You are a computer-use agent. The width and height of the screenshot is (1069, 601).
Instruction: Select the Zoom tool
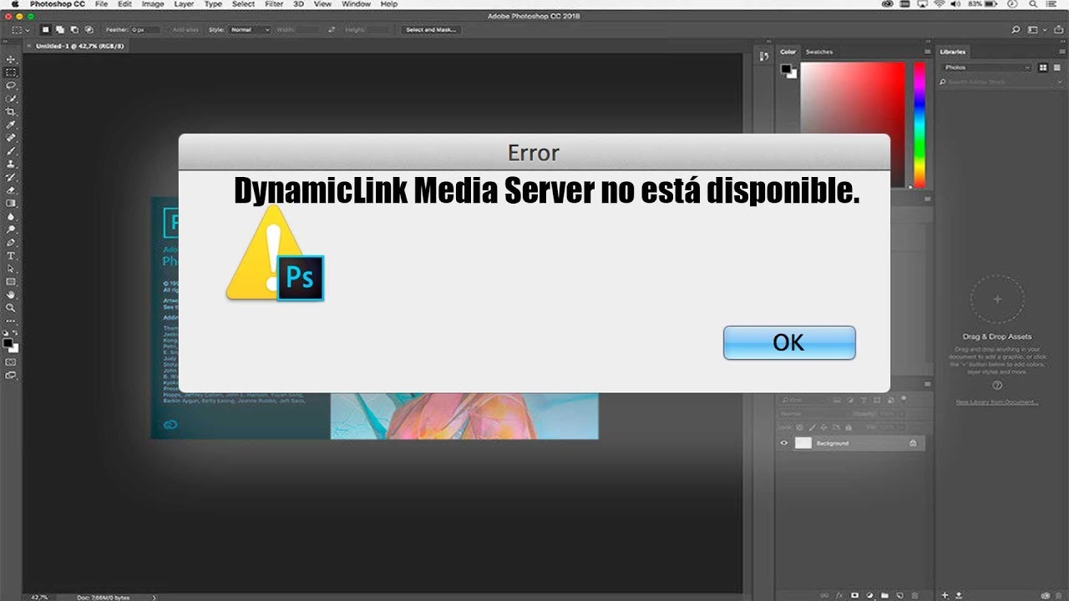11,308
